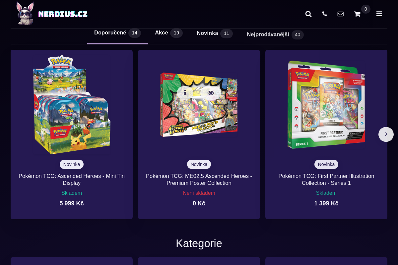Click Novinka badge on Mini Tin Display
Viewport: 398px width, 265px height.
(x=72, y=164)
